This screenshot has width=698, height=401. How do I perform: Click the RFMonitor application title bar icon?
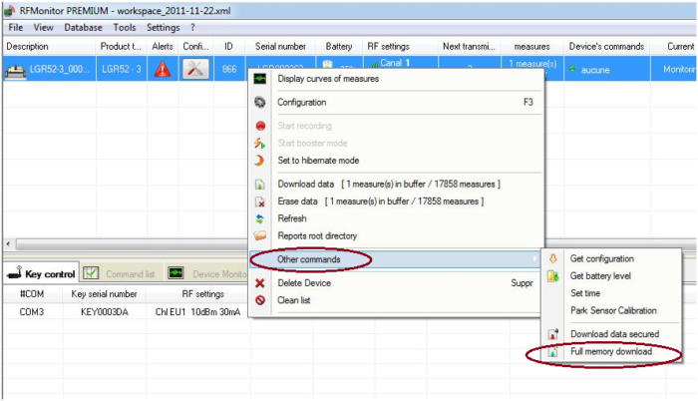click(10, 10)
